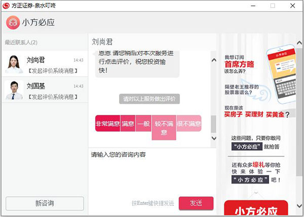Click the chat scrollbar down arrow

pyautogui.click(x=214, y=138)
